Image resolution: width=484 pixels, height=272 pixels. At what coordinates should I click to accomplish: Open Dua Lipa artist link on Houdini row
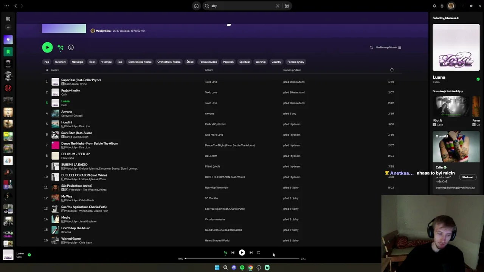pos(84,126)
